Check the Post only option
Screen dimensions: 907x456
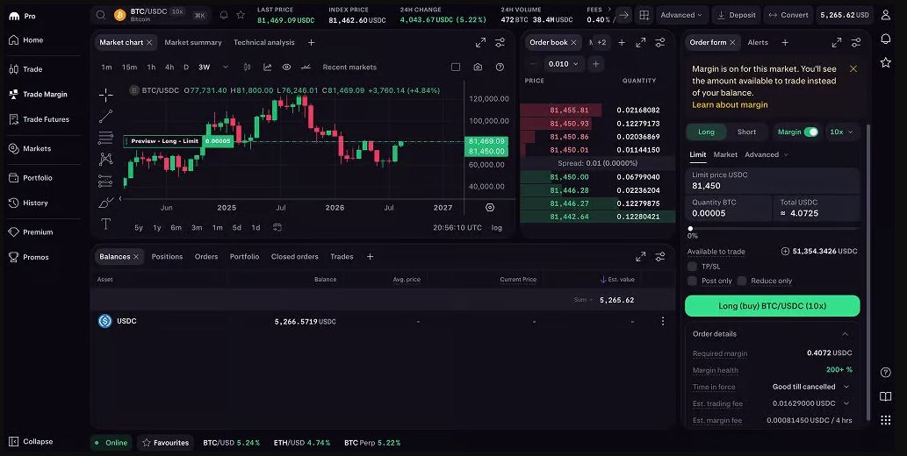(x=692, y=281)
